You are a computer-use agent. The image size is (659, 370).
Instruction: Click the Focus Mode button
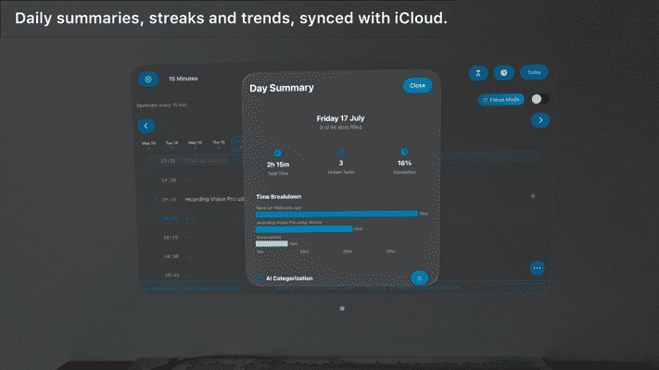(x=501, y=99)
